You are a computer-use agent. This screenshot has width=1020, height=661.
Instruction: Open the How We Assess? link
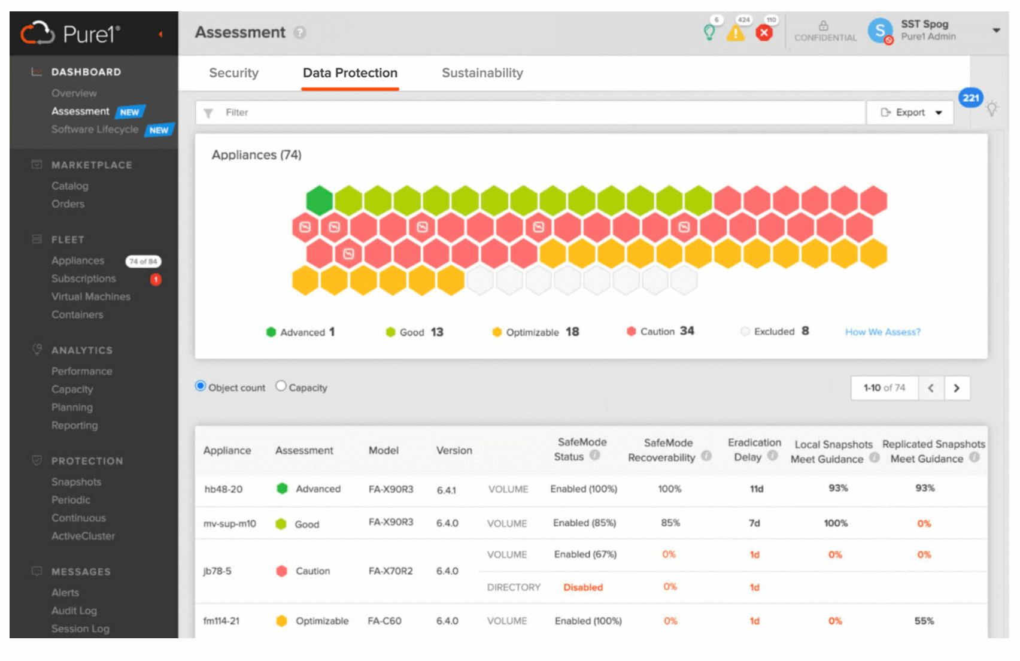(x=882, y=332)
